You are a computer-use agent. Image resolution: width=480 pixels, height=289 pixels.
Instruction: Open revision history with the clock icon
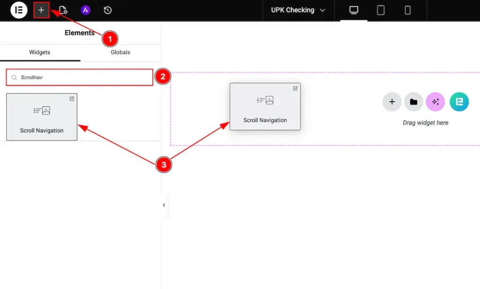[x=107, y=10]
